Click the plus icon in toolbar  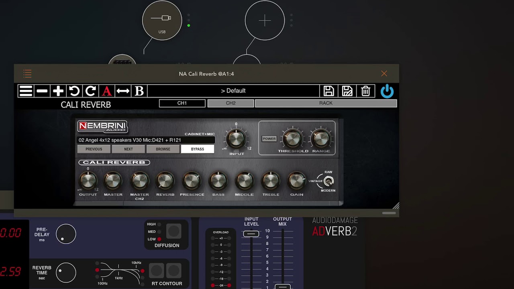click(58, 91)
